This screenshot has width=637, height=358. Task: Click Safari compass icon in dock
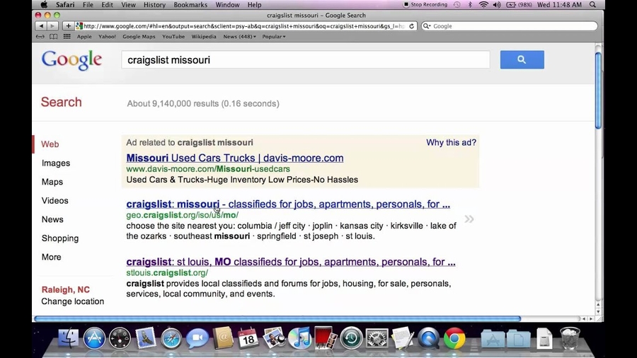[171, 338]
